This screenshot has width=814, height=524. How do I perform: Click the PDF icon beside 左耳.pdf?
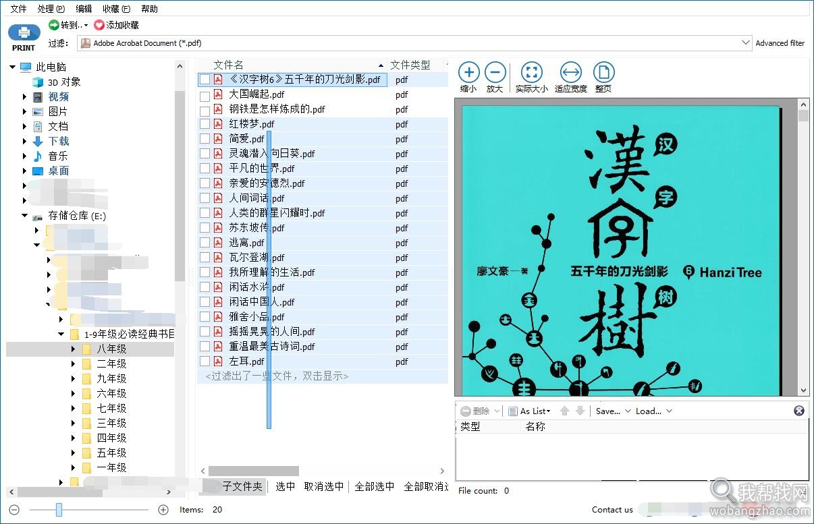coord(218,361)
